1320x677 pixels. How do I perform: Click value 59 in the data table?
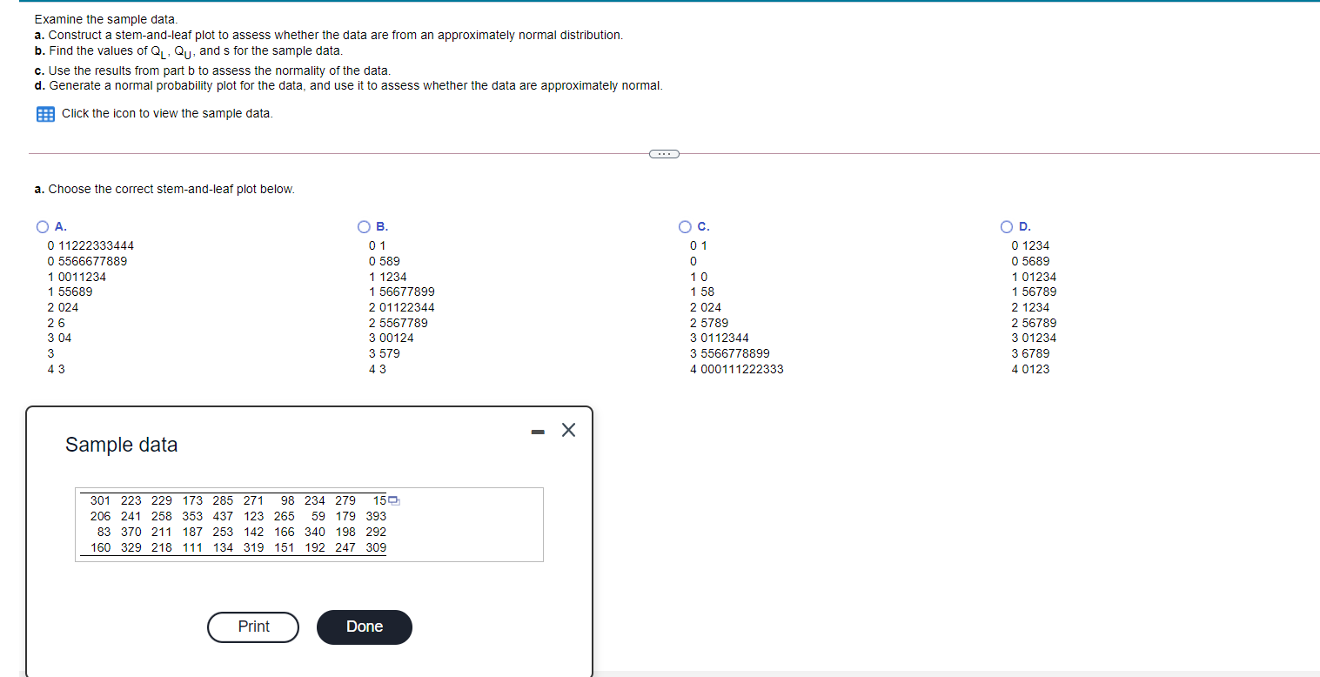click(x=317, y=516)
